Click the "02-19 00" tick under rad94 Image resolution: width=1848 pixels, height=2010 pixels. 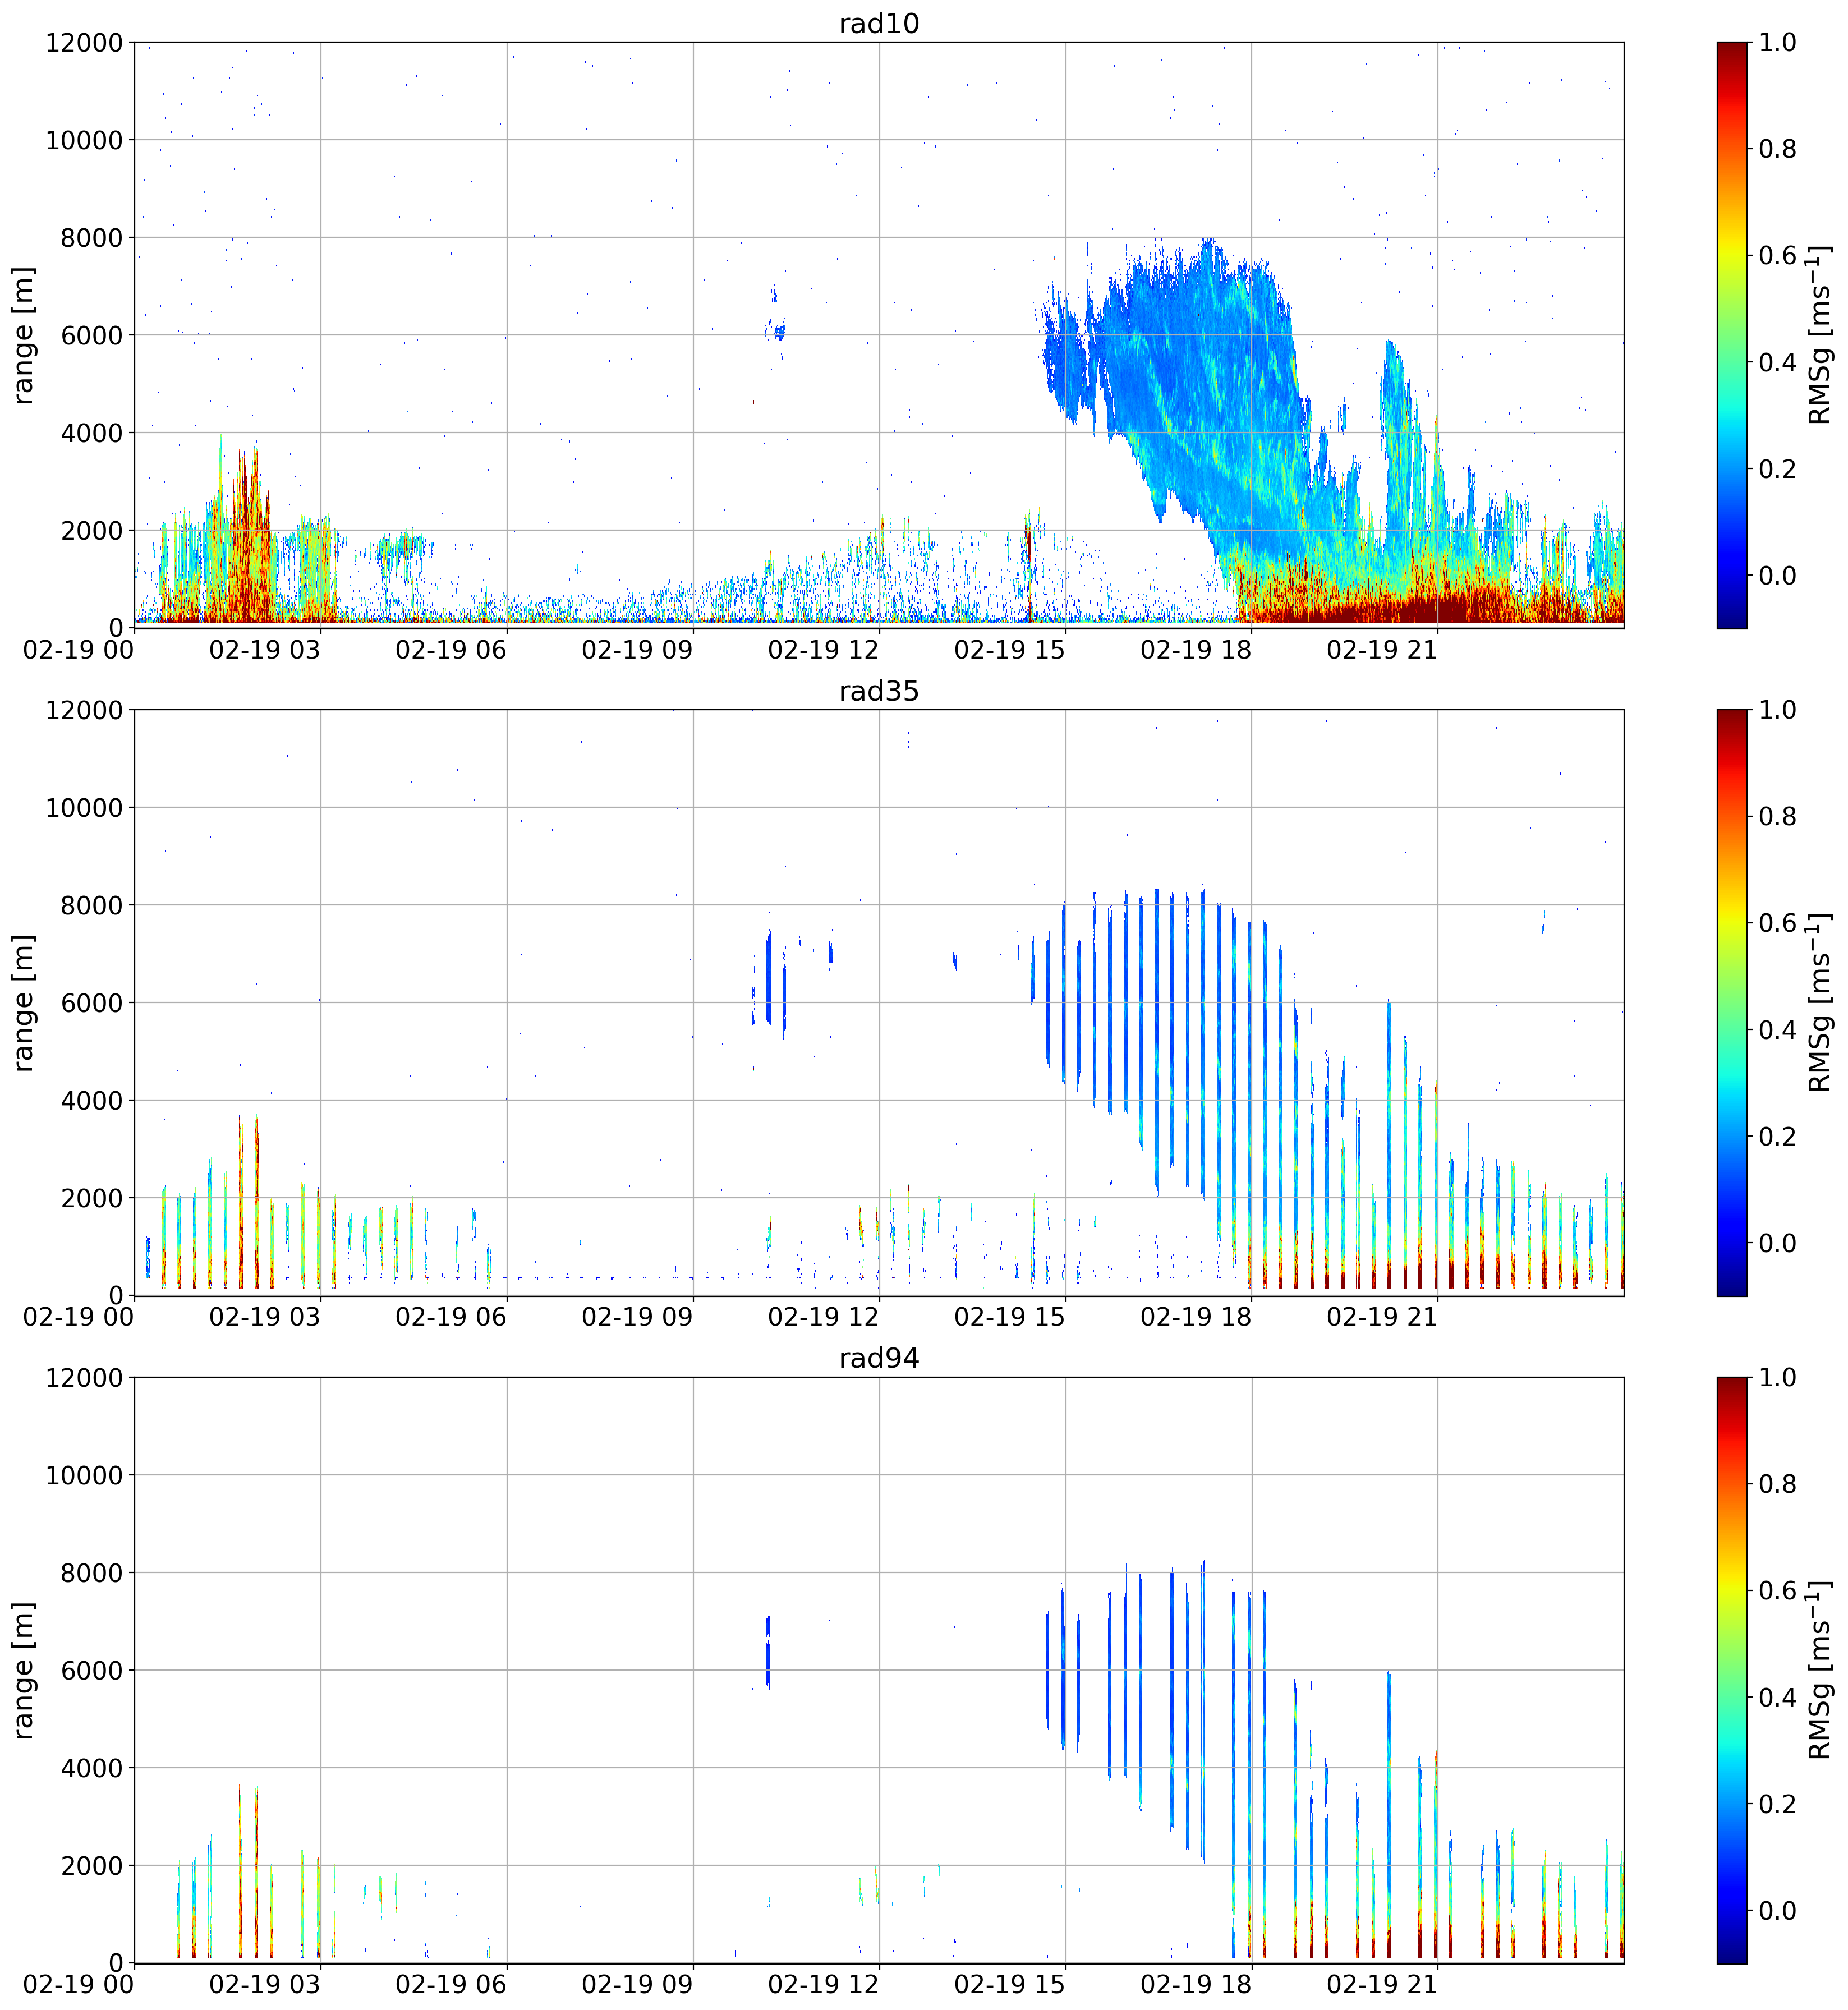point(79,1985)
